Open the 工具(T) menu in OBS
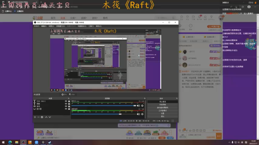This screenshot has height=145, width=259. coord(91,26)
